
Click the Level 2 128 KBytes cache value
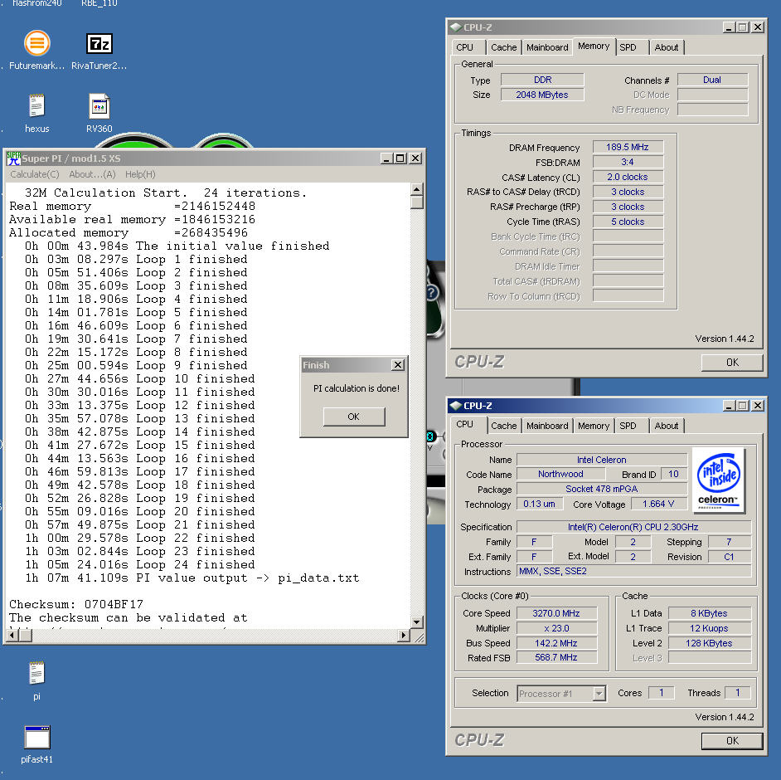709,643
